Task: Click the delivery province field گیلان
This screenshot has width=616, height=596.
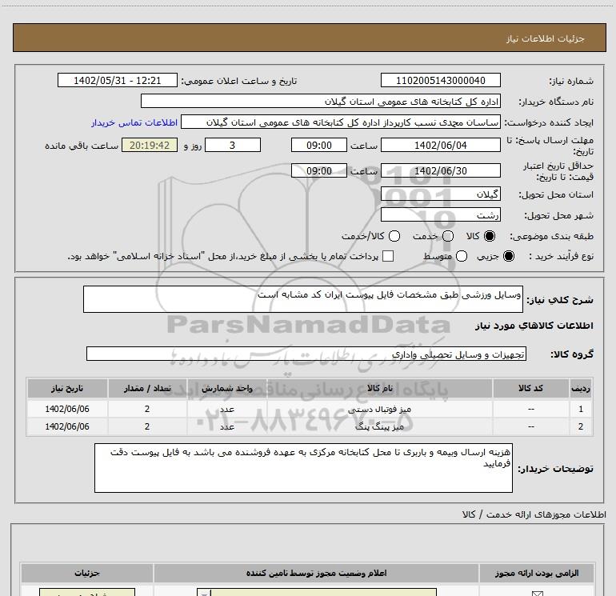Action: click(440, 194)
